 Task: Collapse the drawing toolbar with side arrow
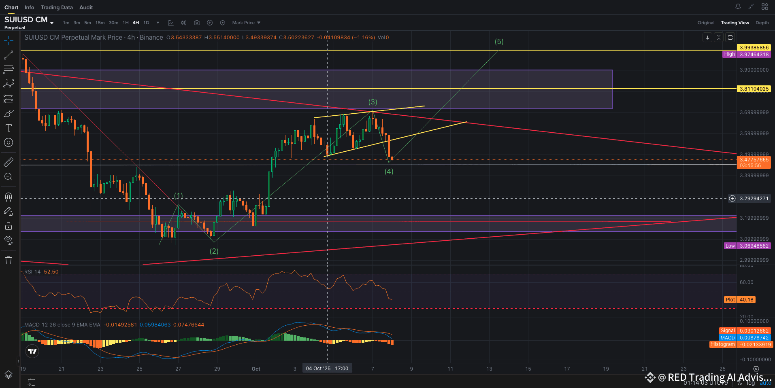click(x=18, y=361)
